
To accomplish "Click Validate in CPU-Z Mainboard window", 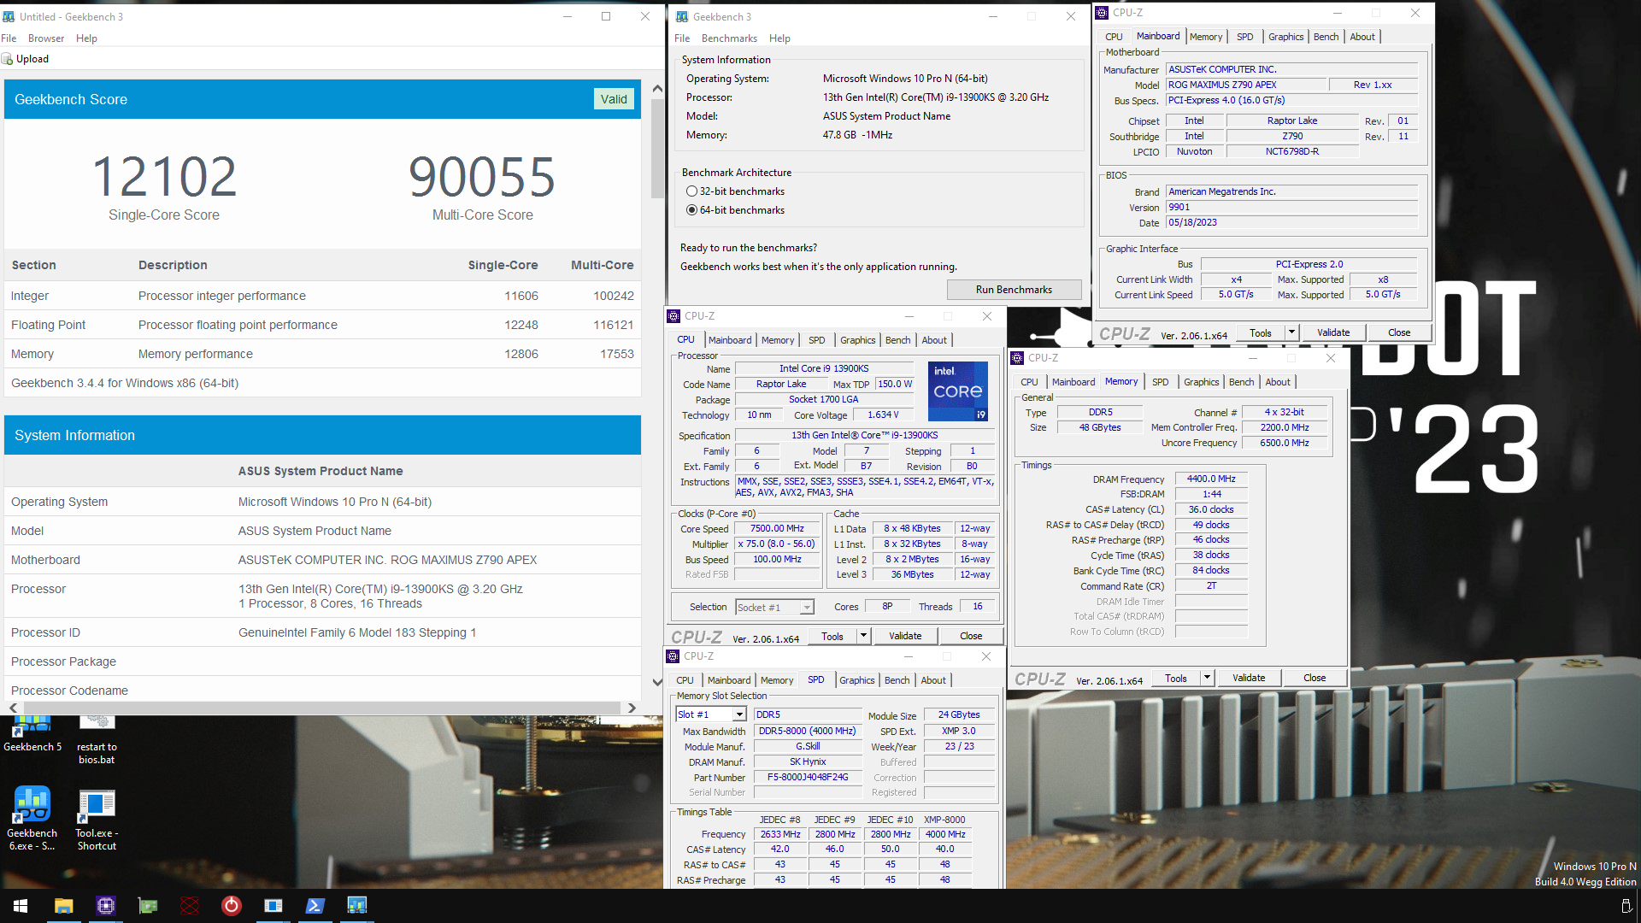I will point(1333,332).
